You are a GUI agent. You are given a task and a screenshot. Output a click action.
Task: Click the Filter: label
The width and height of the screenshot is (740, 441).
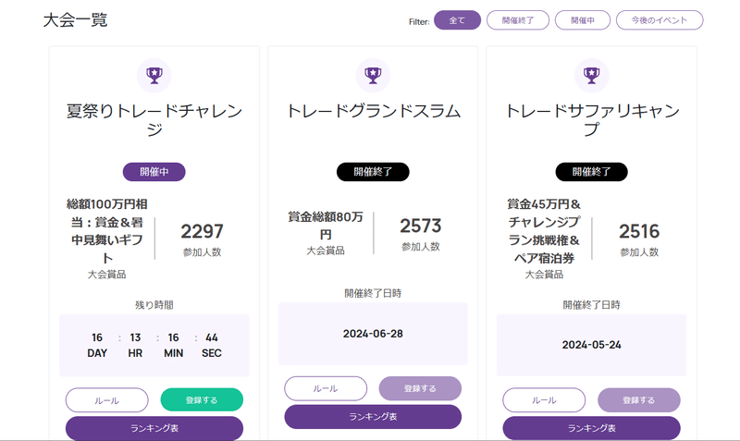419,21
